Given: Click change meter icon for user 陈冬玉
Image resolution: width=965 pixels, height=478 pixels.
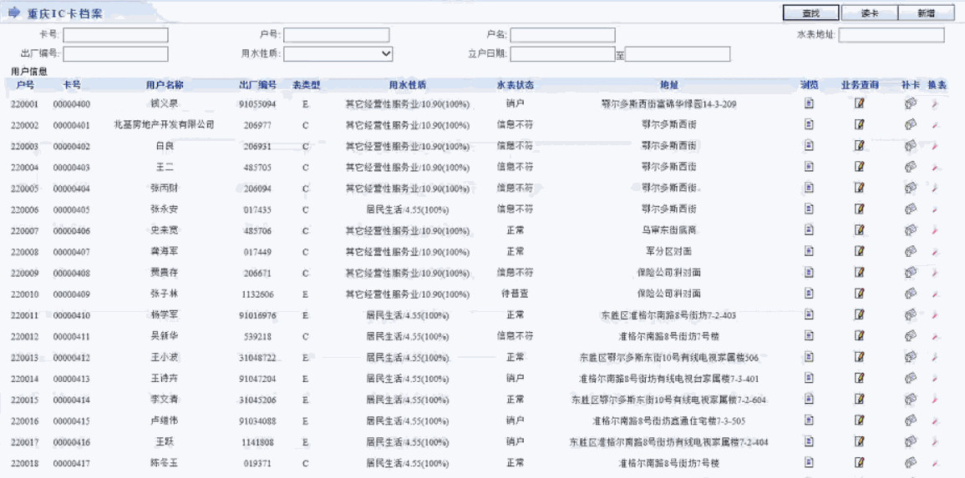Looking at the screenshot, I should click(935, 463).
